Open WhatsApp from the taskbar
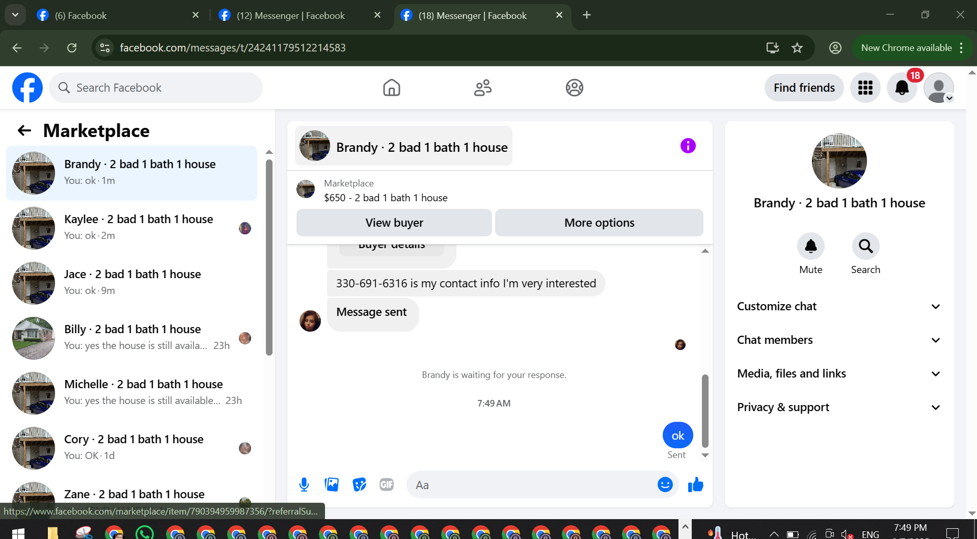The image size is (977, 539). click(145, 533)
